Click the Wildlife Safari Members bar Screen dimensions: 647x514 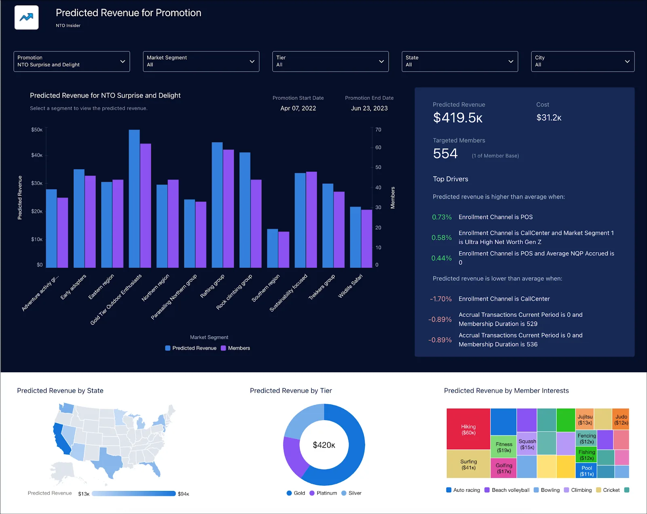(367, 239)
